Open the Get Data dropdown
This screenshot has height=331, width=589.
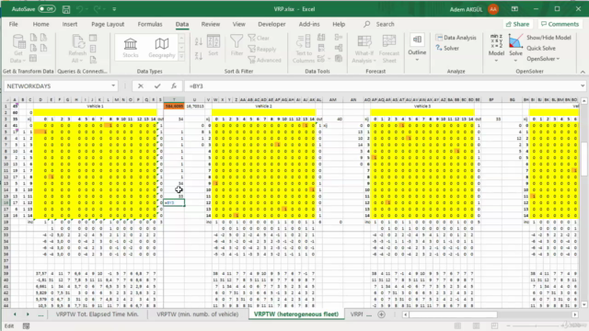point(17,49)
